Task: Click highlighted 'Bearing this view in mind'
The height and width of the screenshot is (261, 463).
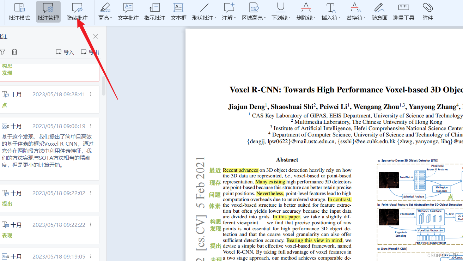Action: [x=315, y=240]
